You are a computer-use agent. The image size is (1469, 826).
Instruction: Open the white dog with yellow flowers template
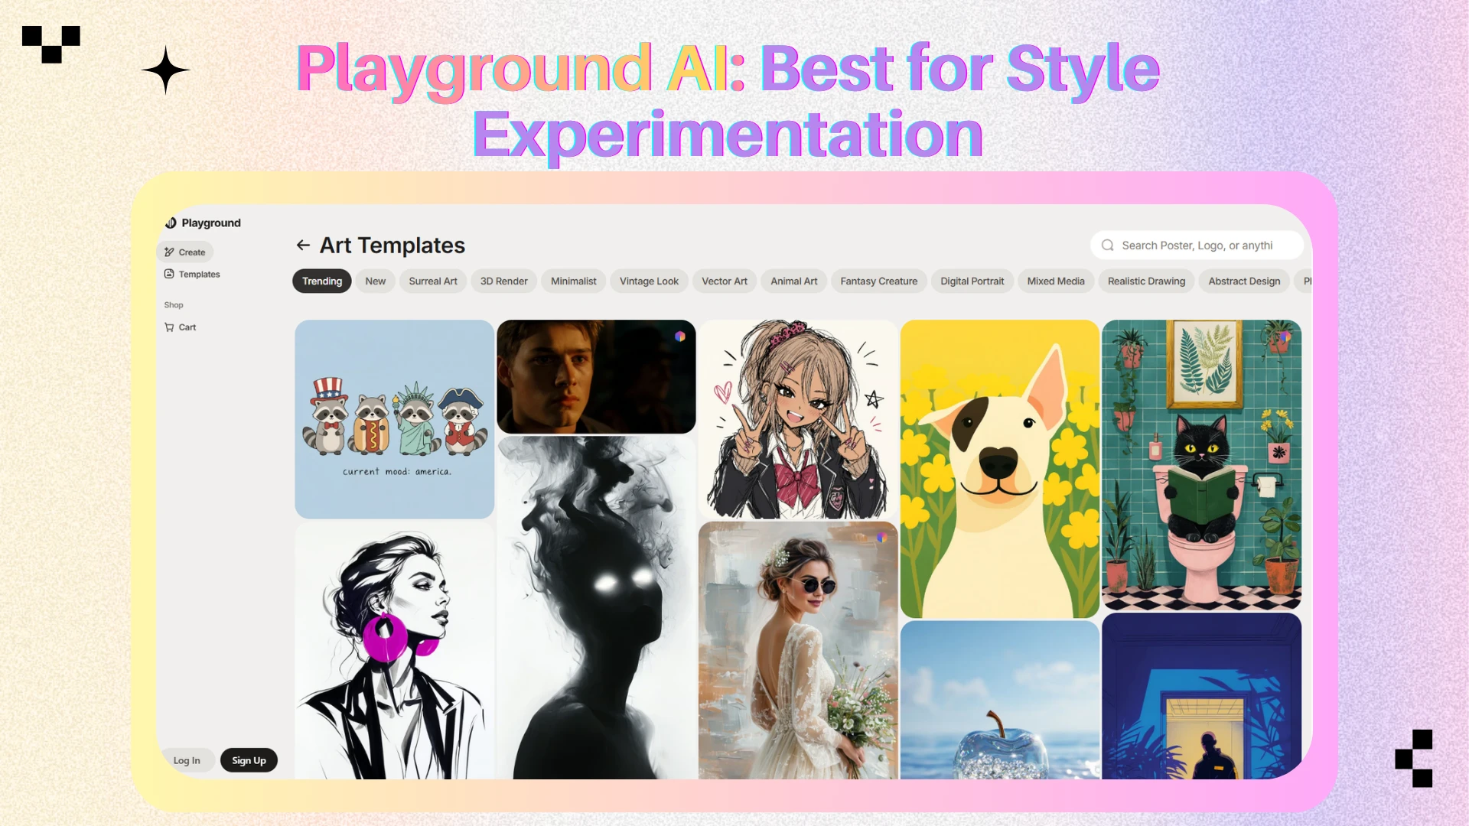point(999,469)
